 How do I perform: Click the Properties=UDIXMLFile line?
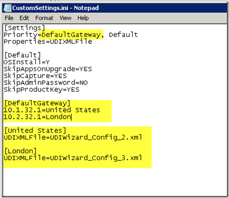click(x=48, y=41)
